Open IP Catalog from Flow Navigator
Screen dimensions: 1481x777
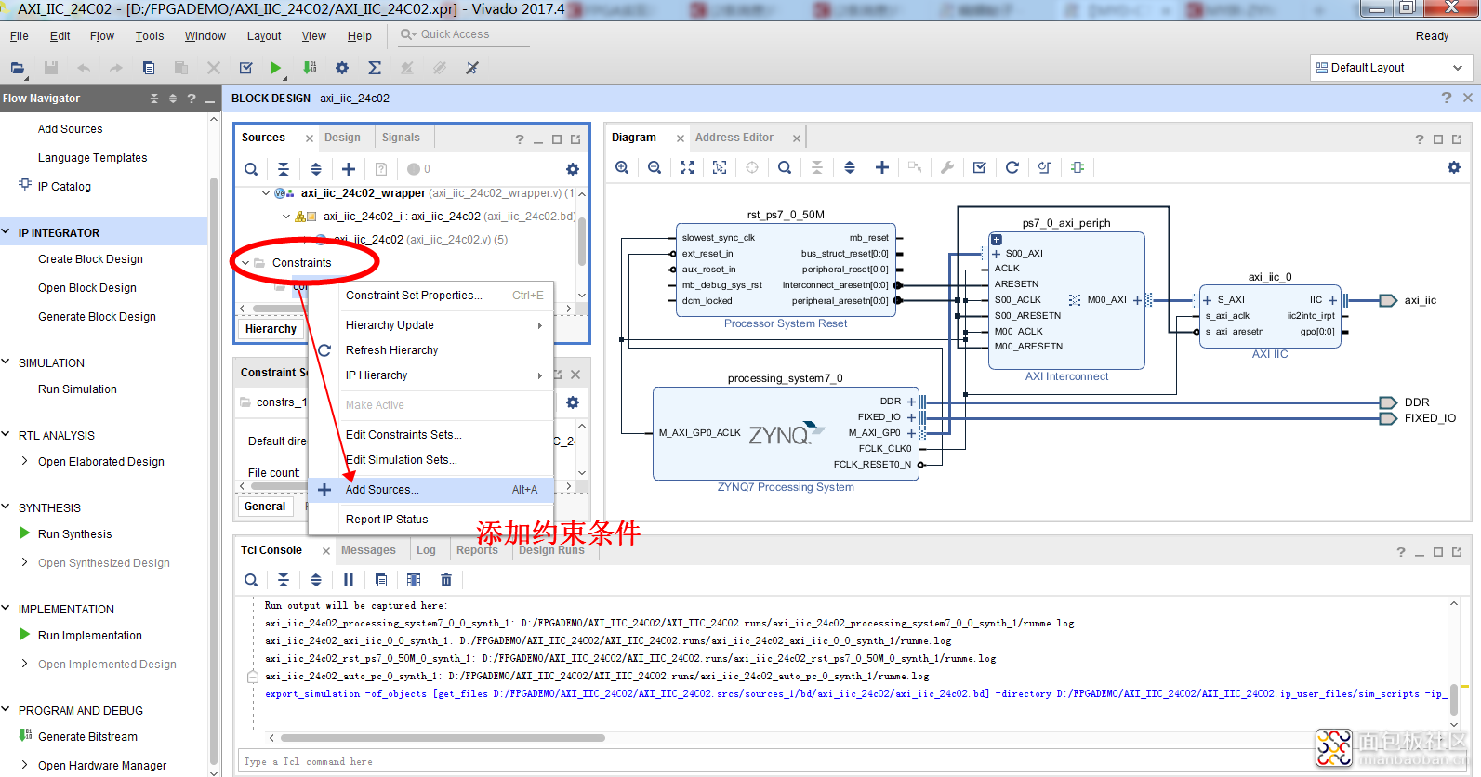coord(64,187)
